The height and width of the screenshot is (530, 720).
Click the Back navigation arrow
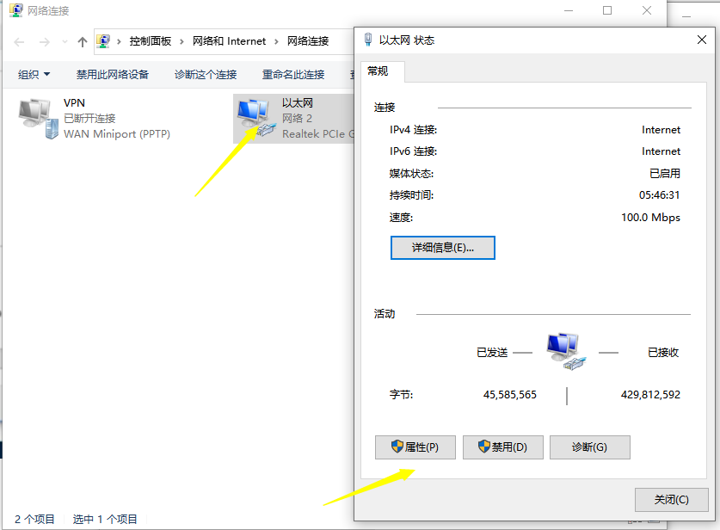(x=19, y=40)
